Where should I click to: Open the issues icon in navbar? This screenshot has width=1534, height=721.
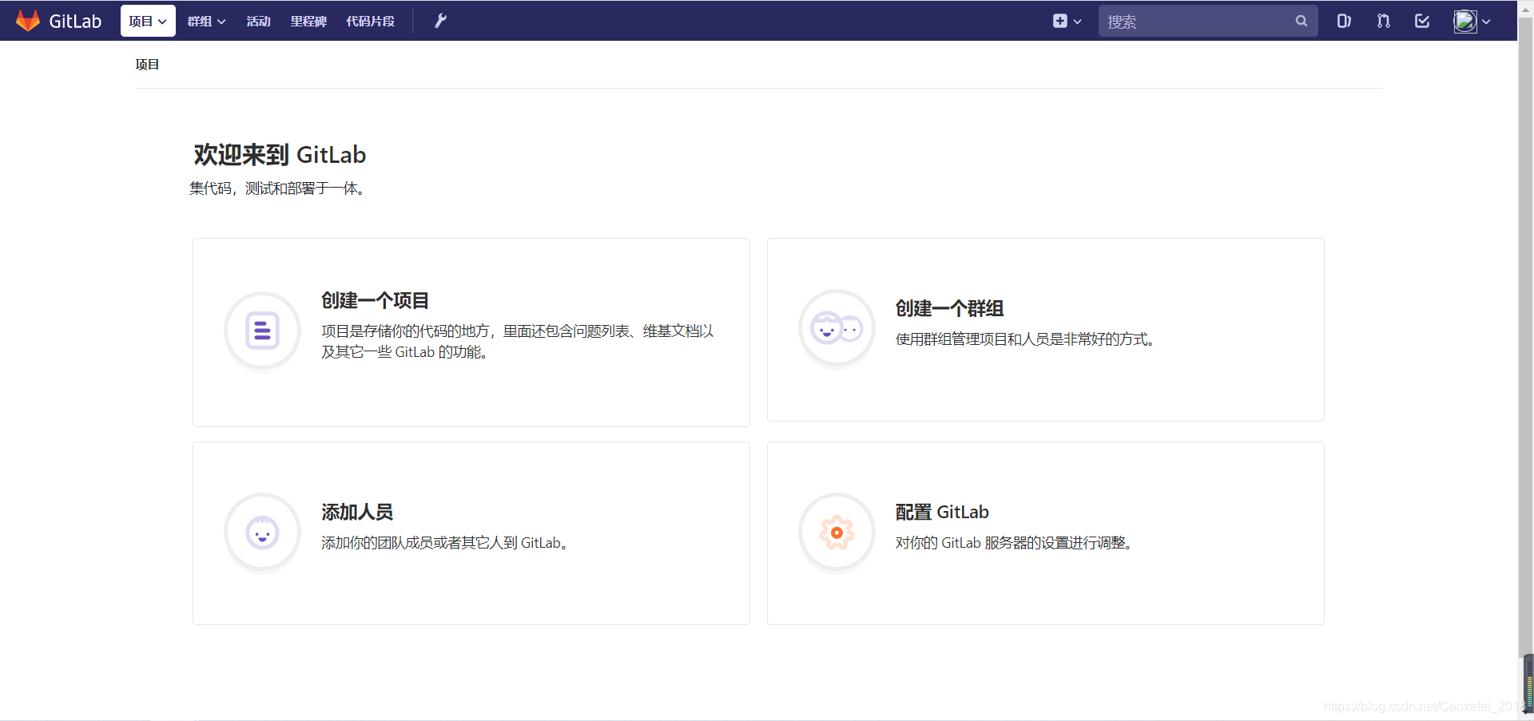[1344, 21]
